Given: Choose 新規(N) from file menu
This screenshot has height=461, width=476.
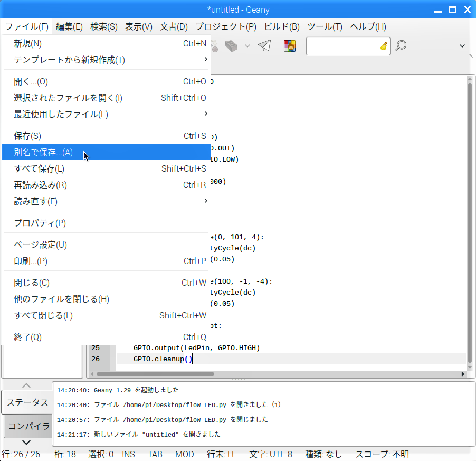Looking at the screenshot, I should [106, 43].
